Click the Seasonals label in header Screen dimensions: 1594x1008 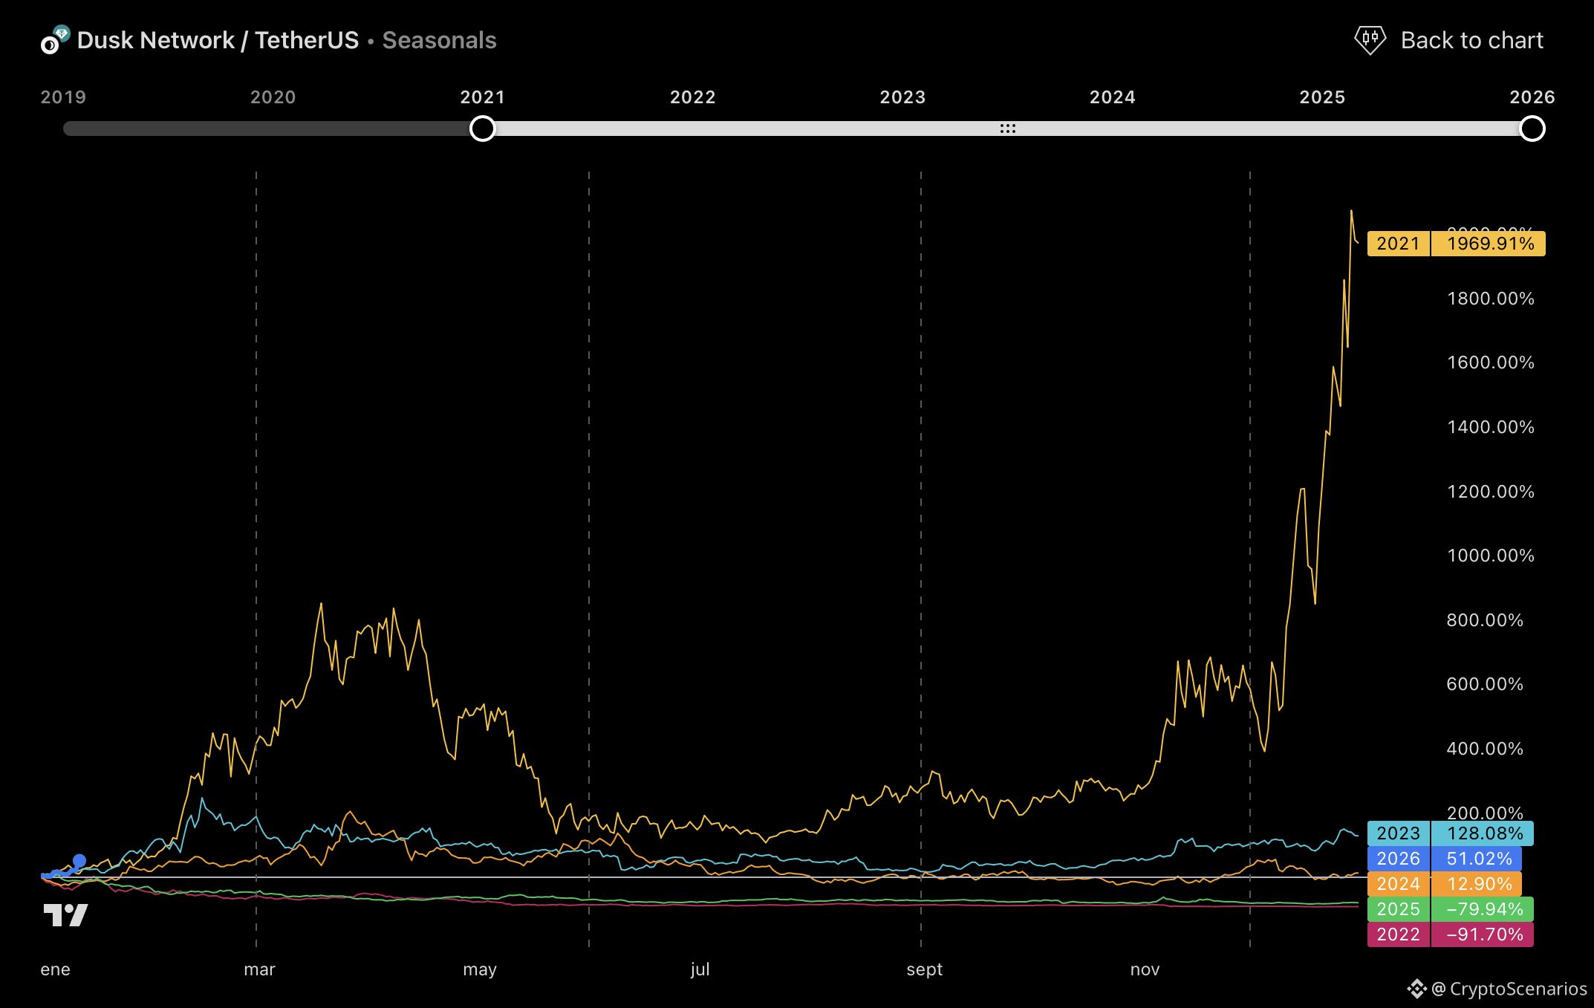pyautogui.click(x=439, y=40)
